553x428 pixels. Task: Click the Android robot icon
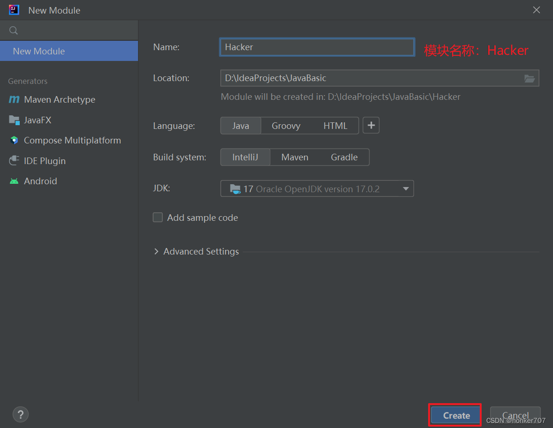click(x=14, y=181)
